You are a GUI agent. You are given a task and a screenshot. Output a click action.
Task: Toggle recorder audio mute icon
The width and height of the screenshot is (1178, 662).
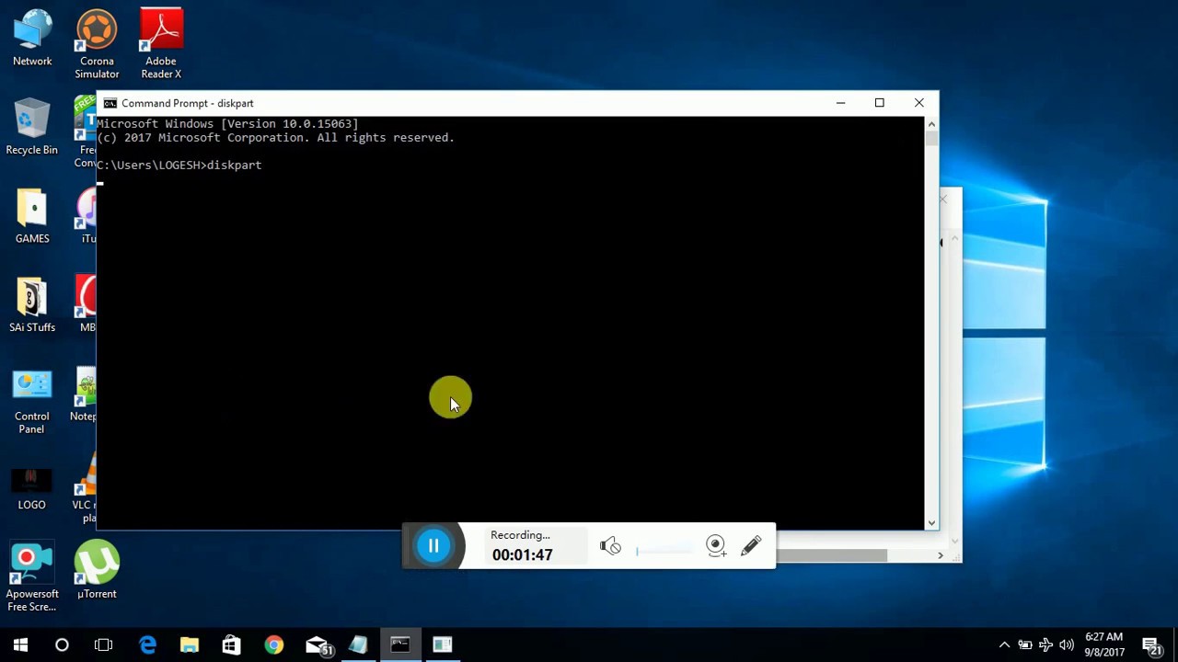click(610, 546)
